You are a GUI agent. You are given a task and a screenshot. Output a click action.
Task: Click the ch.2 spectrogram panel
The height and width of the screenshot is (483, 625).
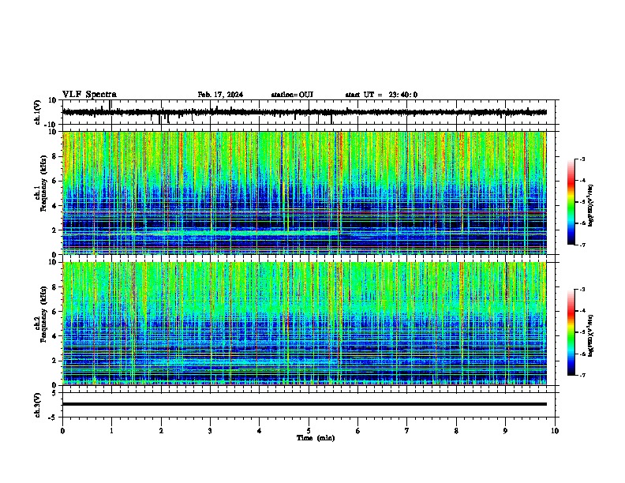tap(304, 324)
